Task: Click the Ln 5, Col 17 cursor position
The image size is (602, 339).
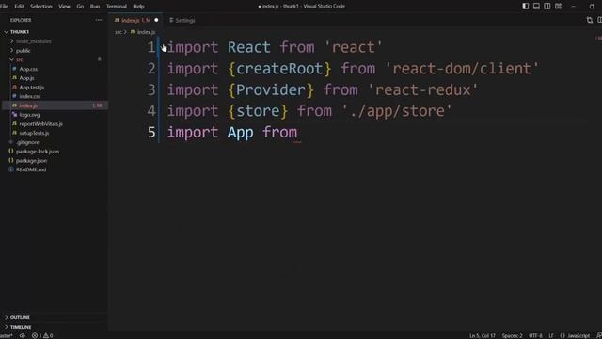Action: pyautogui.click(x=483, y=335)
